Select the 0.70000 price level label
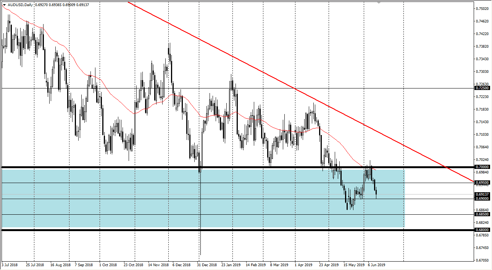The height and width of the screenshot is (270, 492). pyautogui.click(x=482, y=167)
